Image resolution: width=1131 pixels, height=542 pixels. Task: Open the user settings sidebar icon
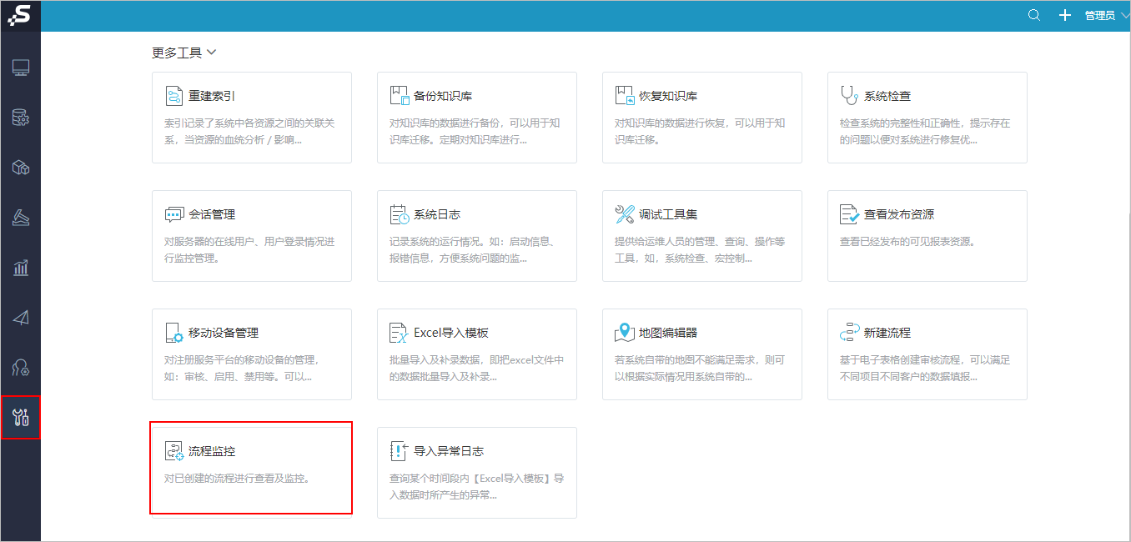pyautogui.click(x=21, y=368)
